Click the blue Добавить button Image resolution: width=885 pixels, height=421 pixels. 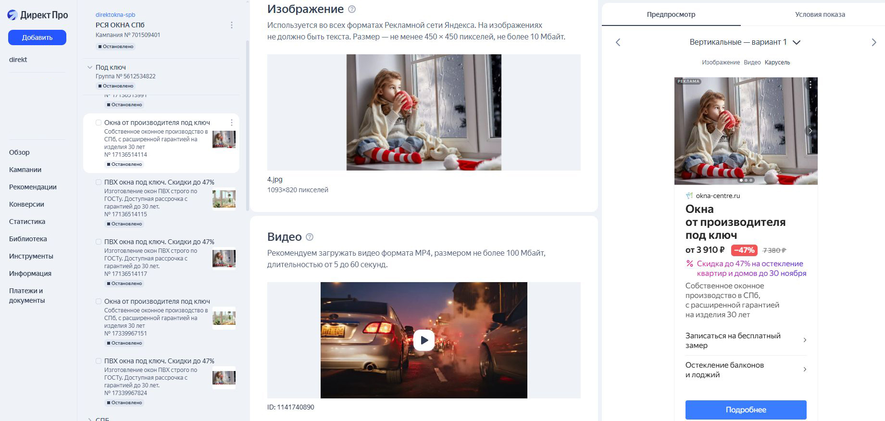[x=37, y=37]
